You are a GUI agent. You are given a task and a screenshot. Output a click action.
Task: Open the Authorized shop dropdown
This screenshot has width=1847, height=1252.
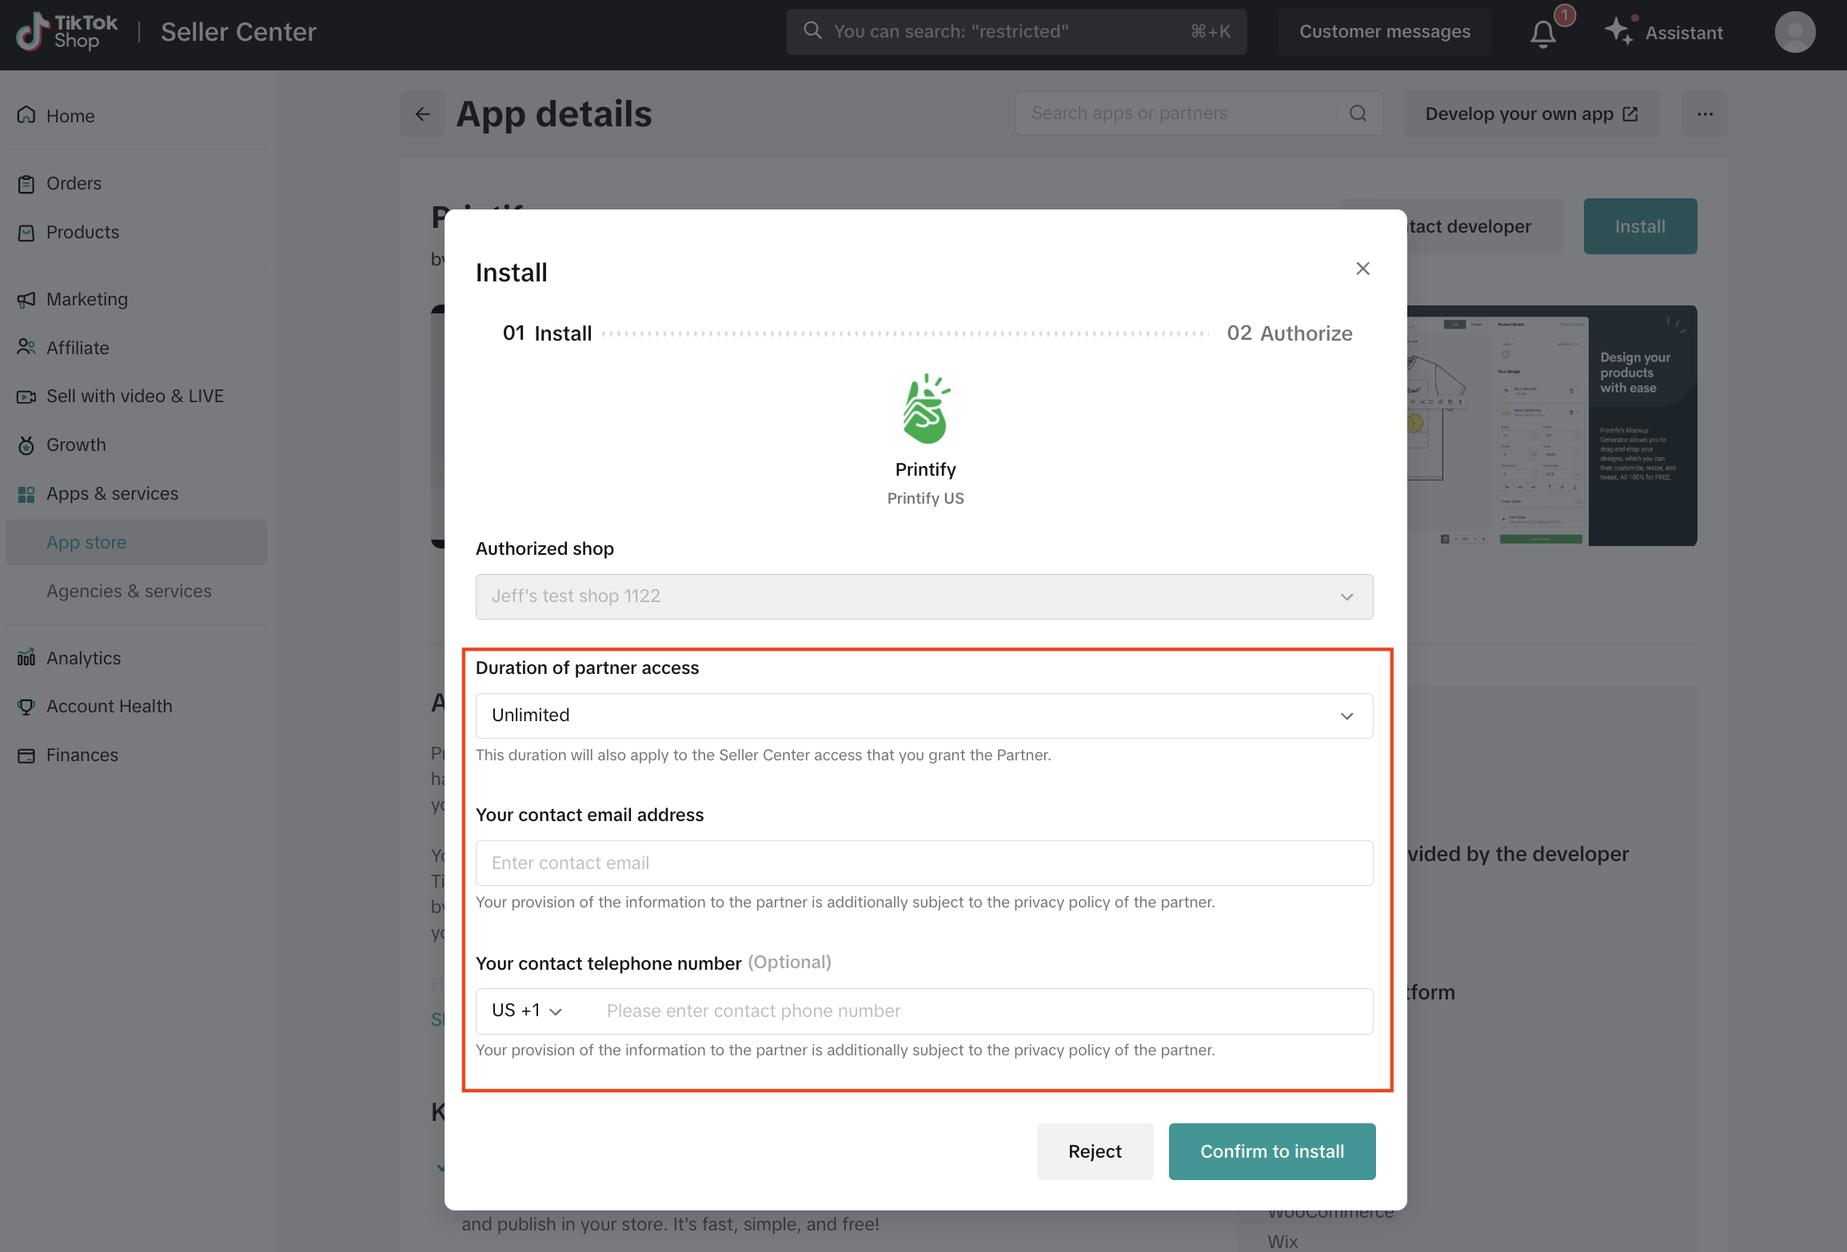tap(923, 596)
